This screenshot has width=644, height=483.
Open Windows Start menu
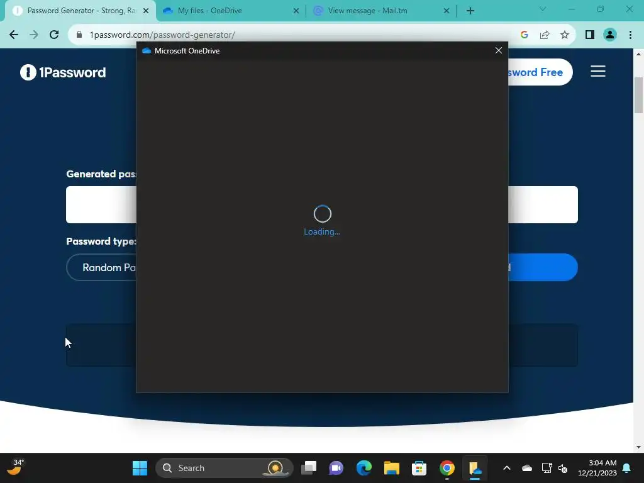click(x=140, y=468)
